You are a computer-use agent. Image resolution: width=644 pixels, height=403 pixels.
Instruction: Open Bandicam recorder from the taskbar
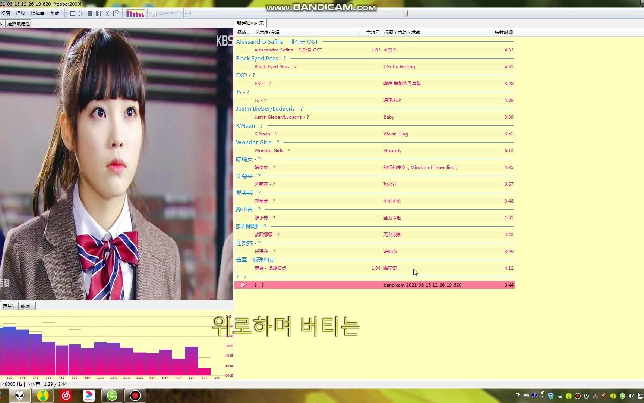[x=135, y=396]
